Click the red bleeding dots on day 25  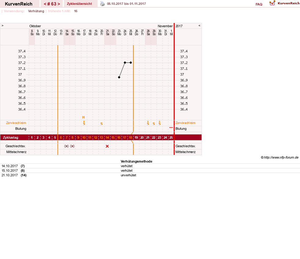171,127
